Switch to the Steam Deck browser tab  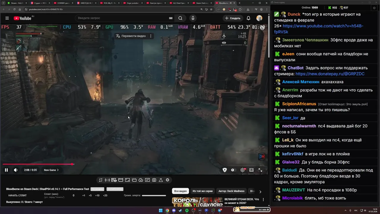(x=202, y=3)
